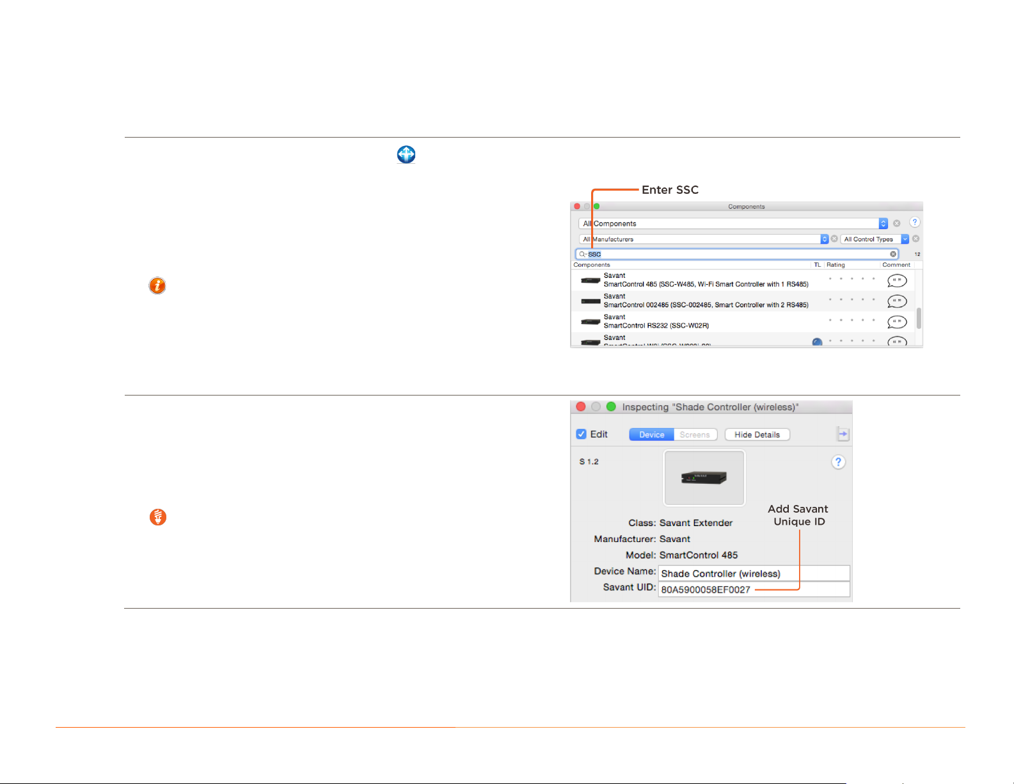This screenshot has width=1014, height=784.
Task: Set rating dots for SmartControl RS232
Action: [852, 319]
